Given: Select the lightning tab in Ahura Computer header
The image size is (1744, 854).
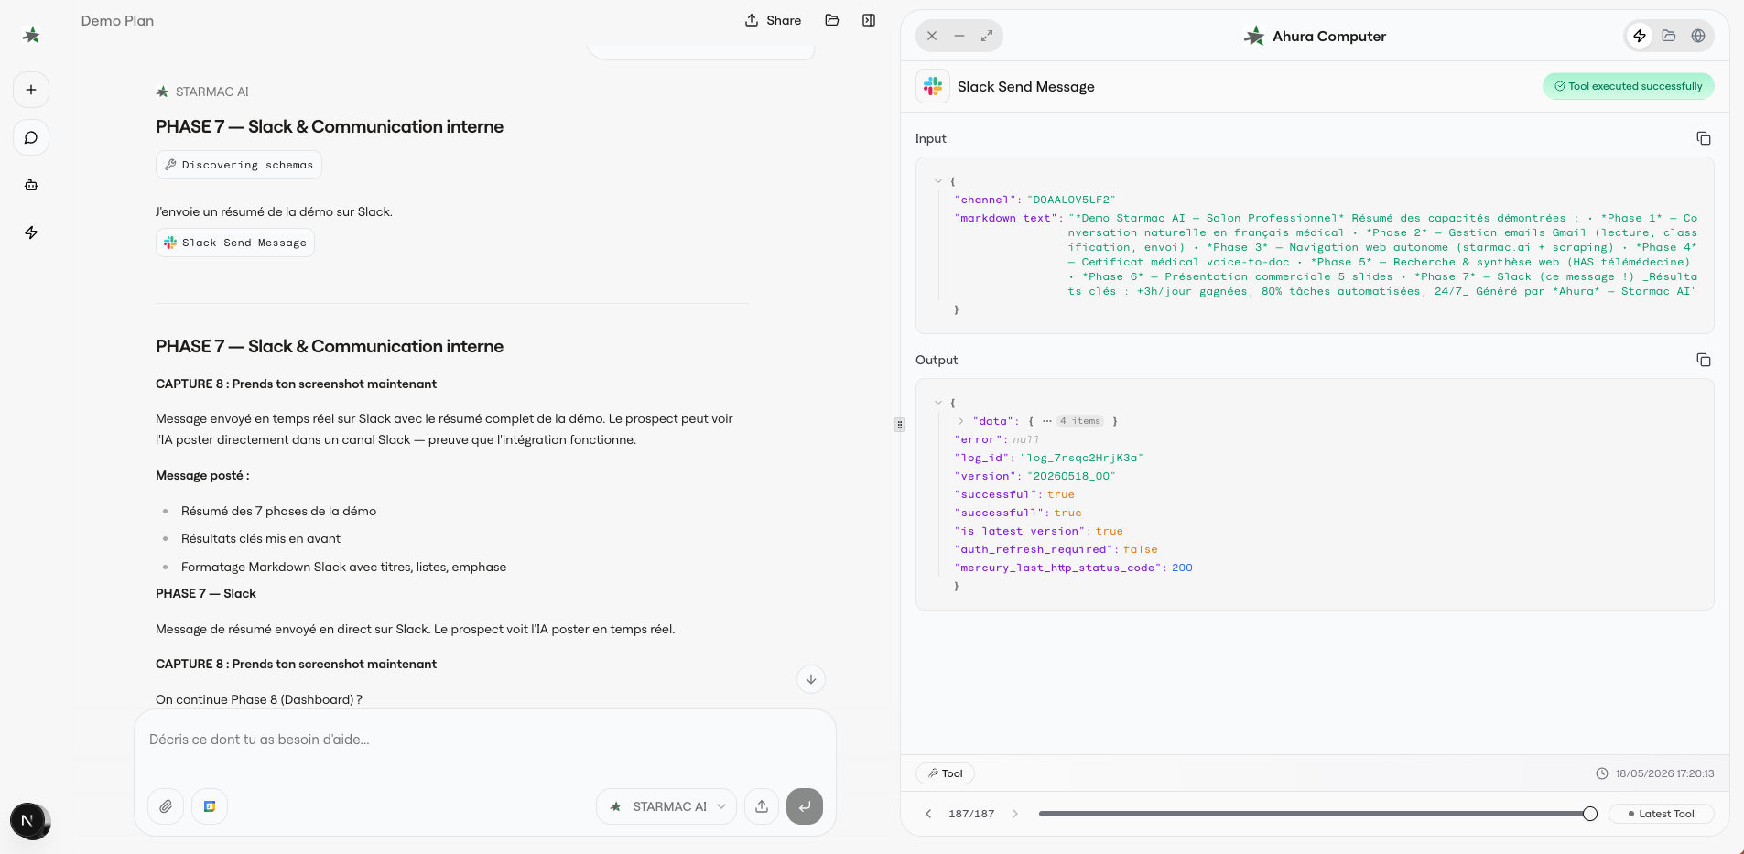Looking at the screenshot, I should (1640, 36).
